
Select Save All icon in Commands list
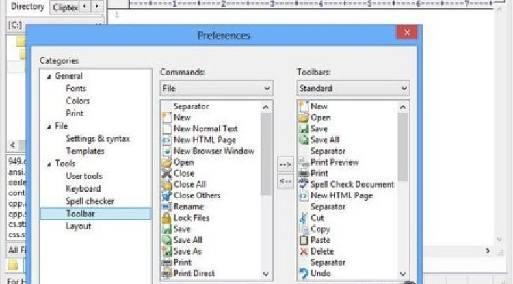166,240
